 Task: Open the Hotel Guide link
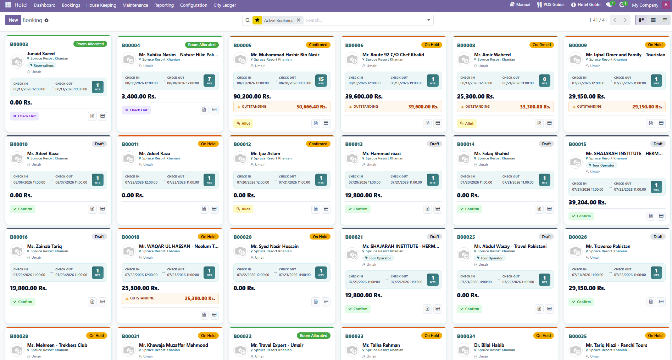586,5
